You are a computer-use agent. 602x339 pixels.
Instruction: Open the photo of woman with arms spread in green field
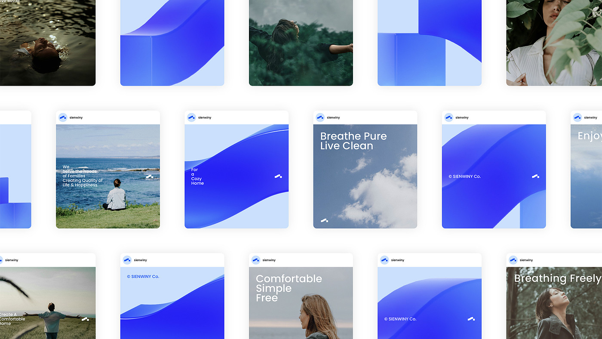pyautogui.click(x=301, y=43)
